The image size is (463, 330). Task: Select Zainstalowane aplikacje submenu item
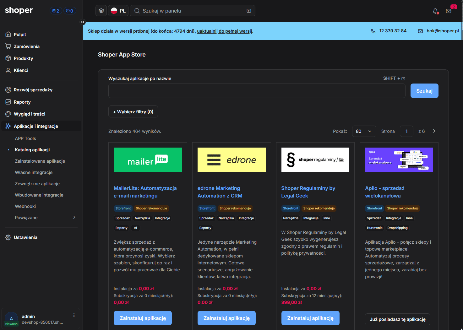pos(40,161)
